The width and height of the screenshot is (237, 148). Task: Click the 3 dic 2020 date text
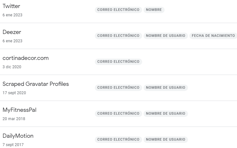point(12,67)
